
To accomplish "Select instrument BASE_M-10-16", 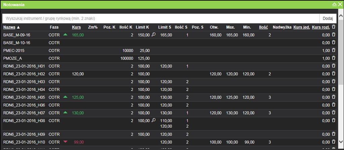I will 17,43.
